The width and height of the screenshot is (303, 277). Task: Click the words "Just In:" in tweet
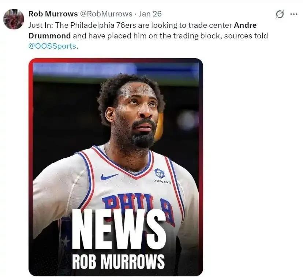click(41, 25)
